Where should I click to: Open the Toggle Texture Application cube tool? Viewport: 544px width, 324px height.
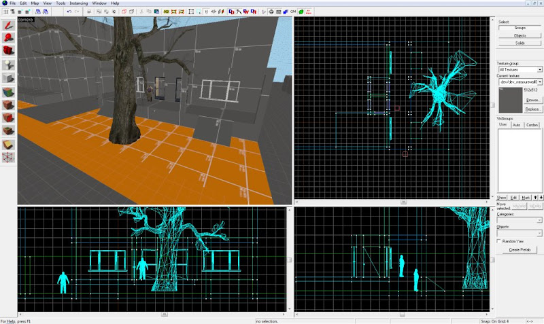click(8, 92)
